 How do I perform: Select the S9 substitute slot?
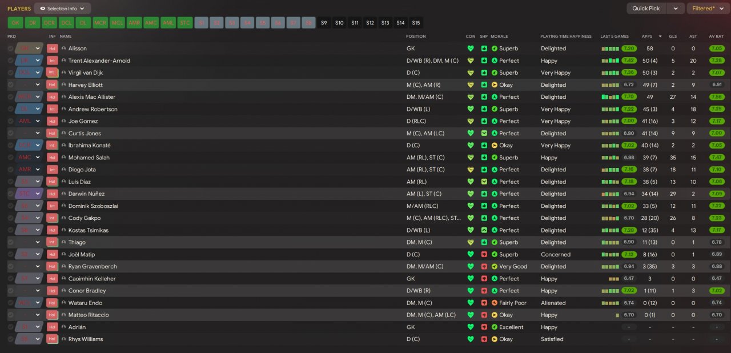pos(324,23)
